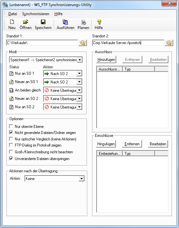The height and width of the screenshot is (228, 179).
Task: Click the 'Ausschlussr...' column header
Action: pos(110,69)
